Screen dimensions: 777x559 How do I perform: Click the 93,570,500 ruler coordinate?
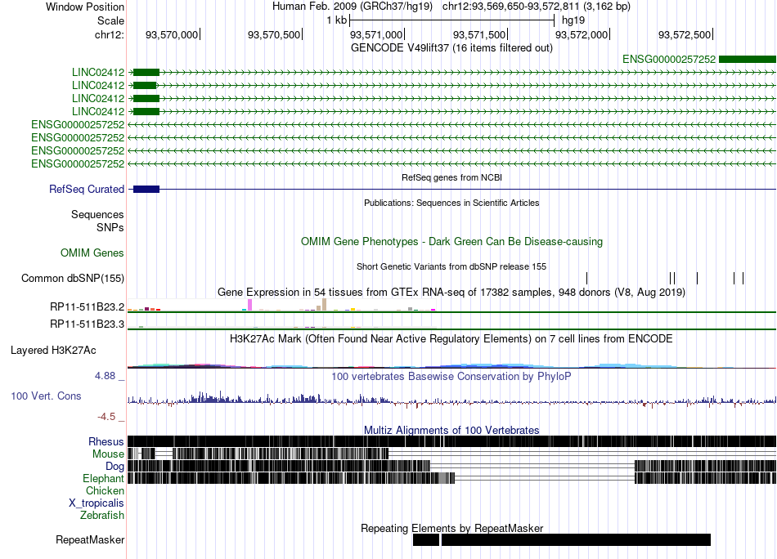274,34
